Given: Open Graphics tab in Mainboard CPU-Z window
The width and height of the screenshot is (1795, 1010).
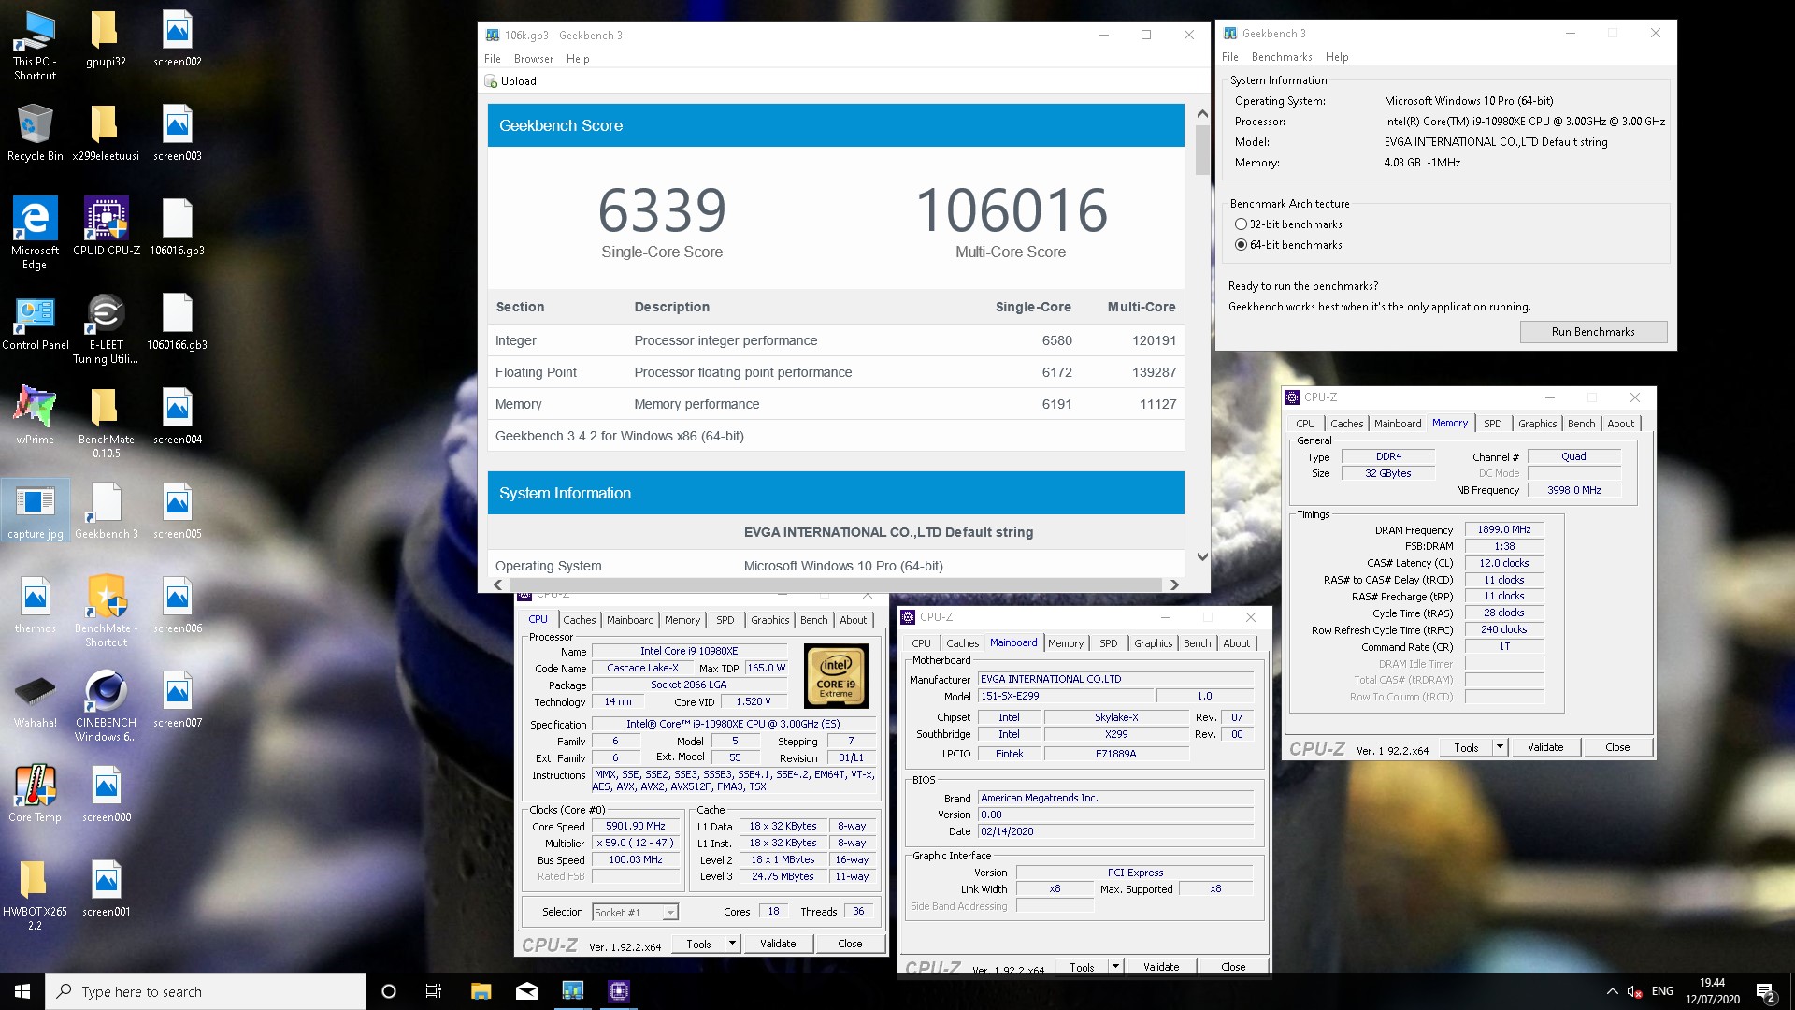Looking at the screenshot, I should 1153,643.
